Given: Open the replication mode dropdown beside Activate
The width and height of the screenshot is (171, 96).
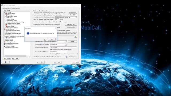Looking at the screenshot, I should (66, 41).
